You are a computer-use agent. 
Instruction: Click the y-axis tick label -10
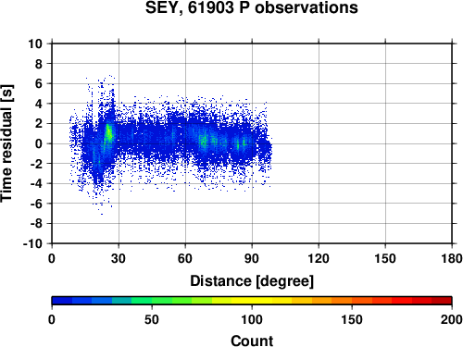32,243
